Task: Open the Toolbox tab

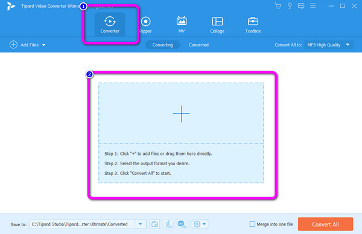Action: click(253, 25)
